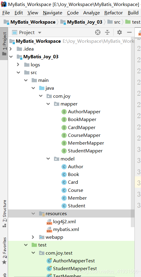141x277 pixels.
Task: Expand the logs folder
Action: click(x=18, y=65)
